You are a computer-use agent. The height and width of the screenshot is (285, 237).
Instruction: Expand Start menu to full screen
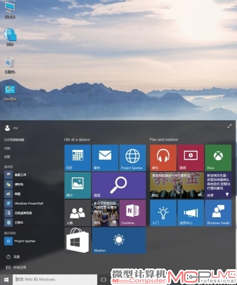(x=229, y=126)
